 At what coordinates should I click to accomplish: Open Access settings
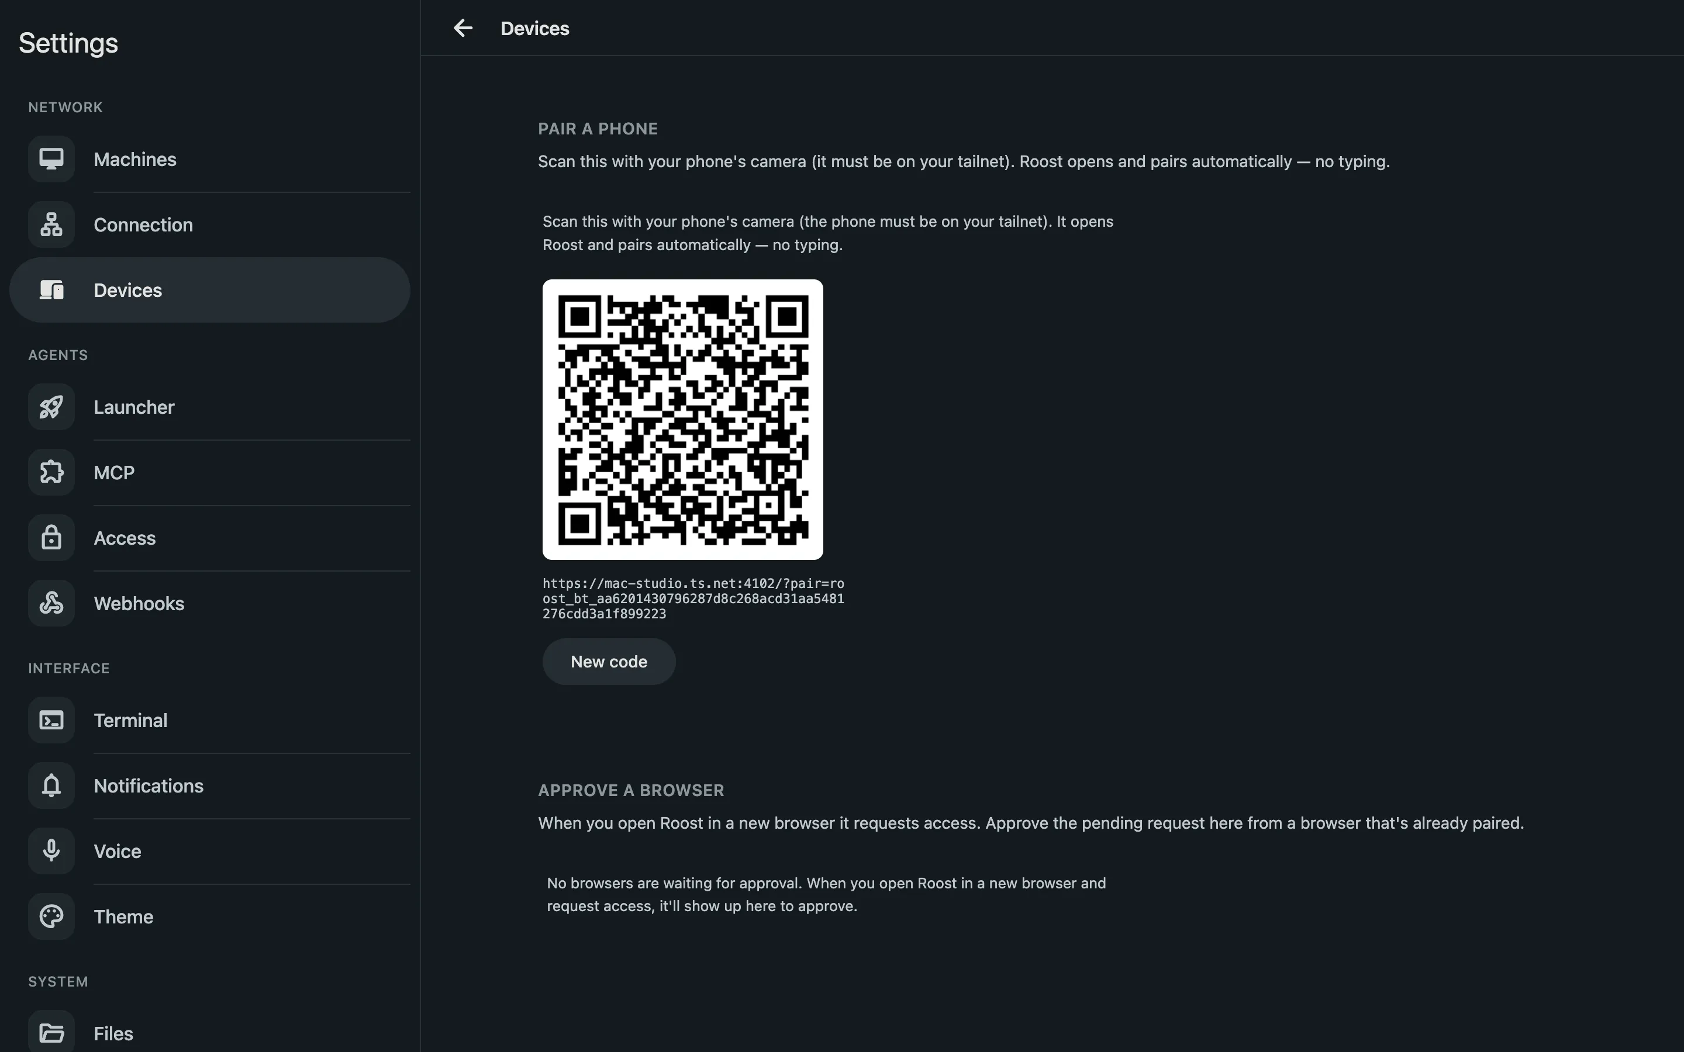point(209,538)
